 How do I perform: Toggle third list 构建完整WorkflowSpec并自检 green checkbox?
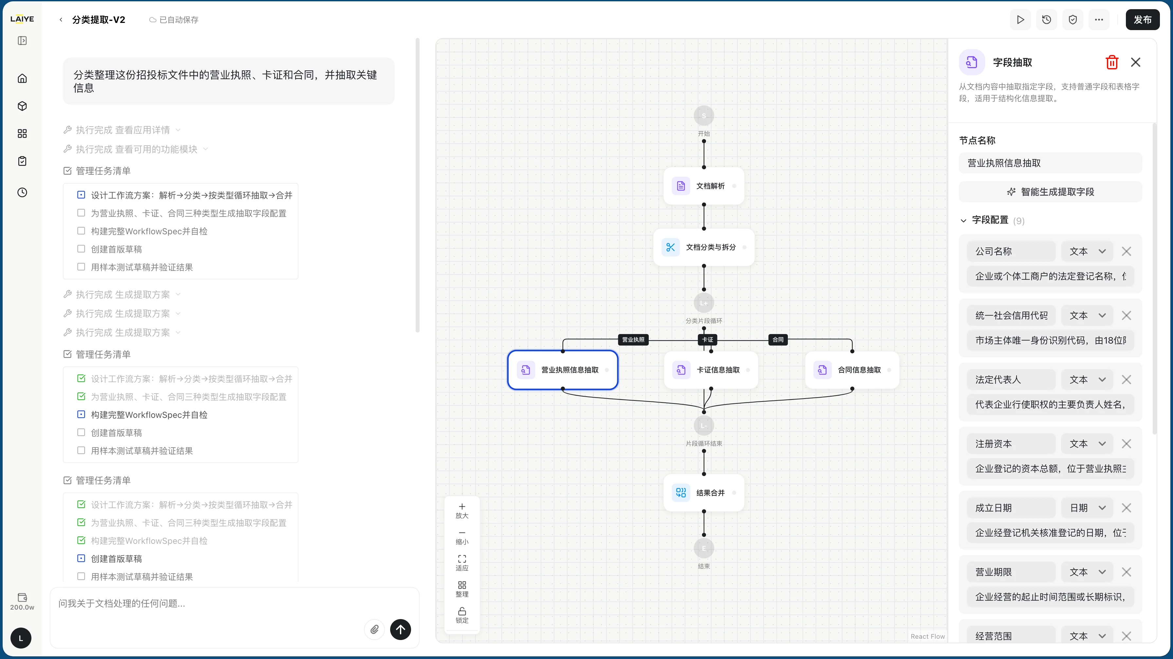pos(81,540)
